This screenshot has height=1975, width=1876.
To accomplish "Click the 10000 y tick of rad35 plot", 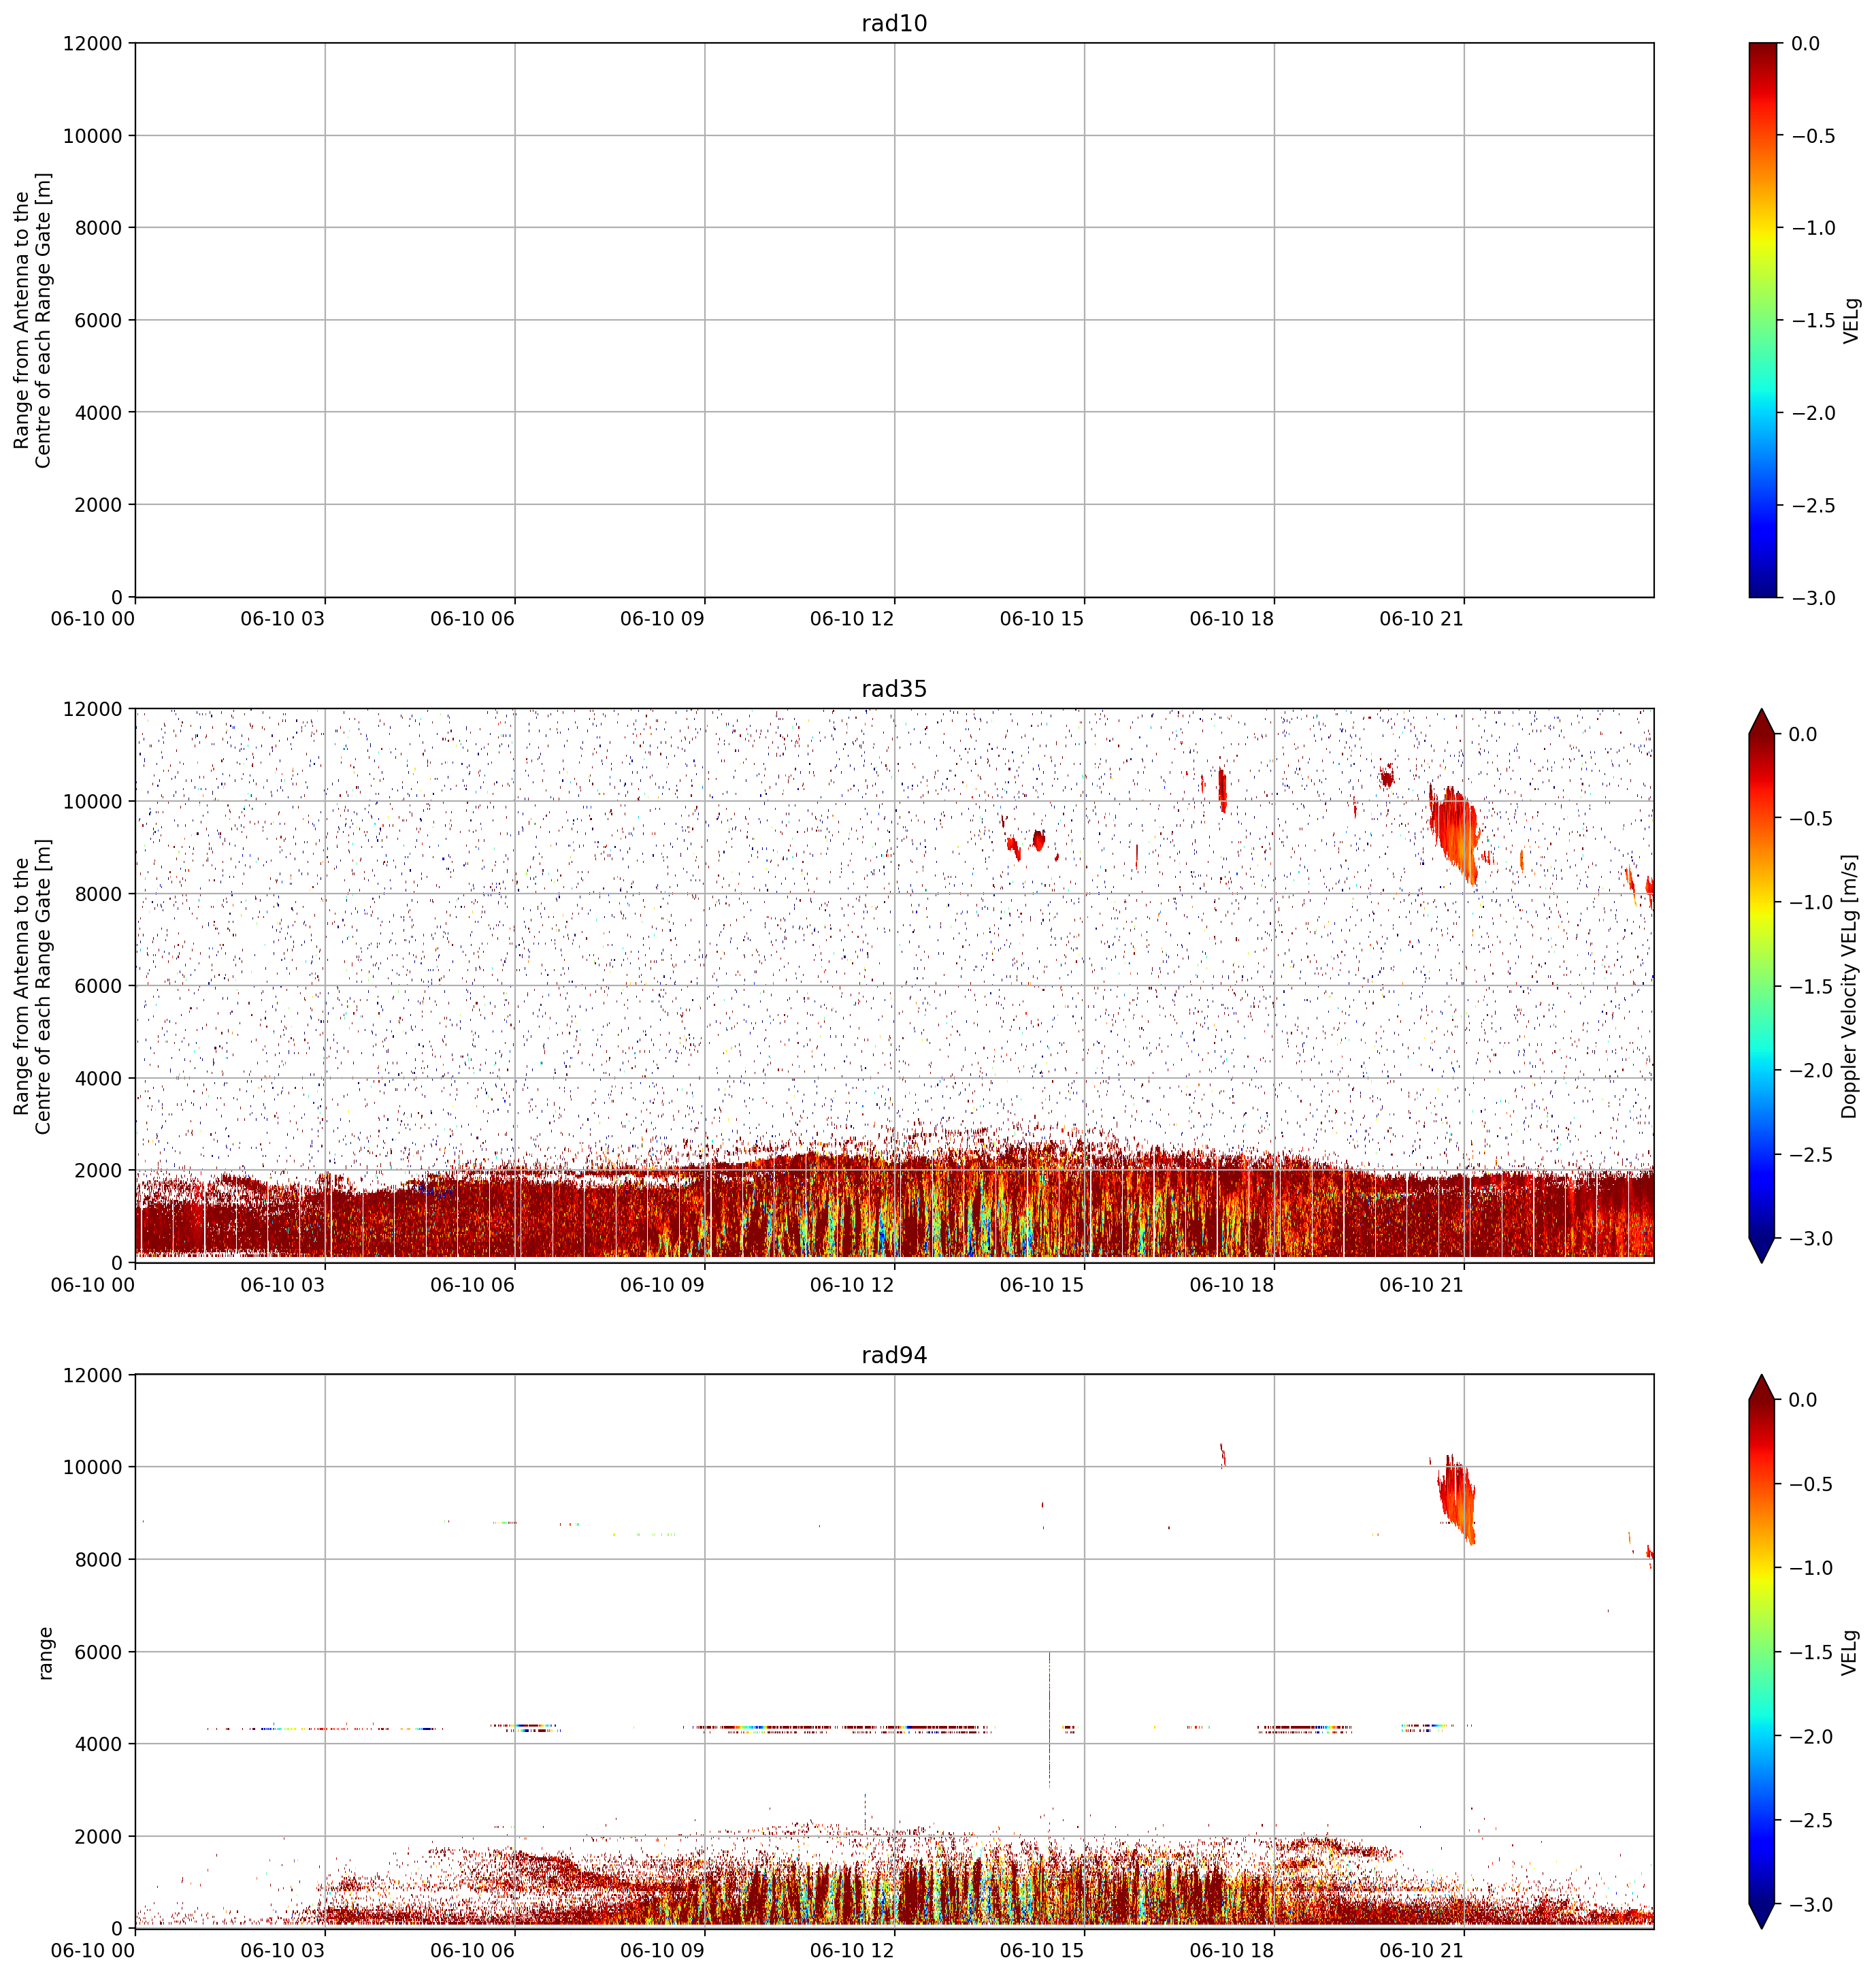I will (92, 801).
